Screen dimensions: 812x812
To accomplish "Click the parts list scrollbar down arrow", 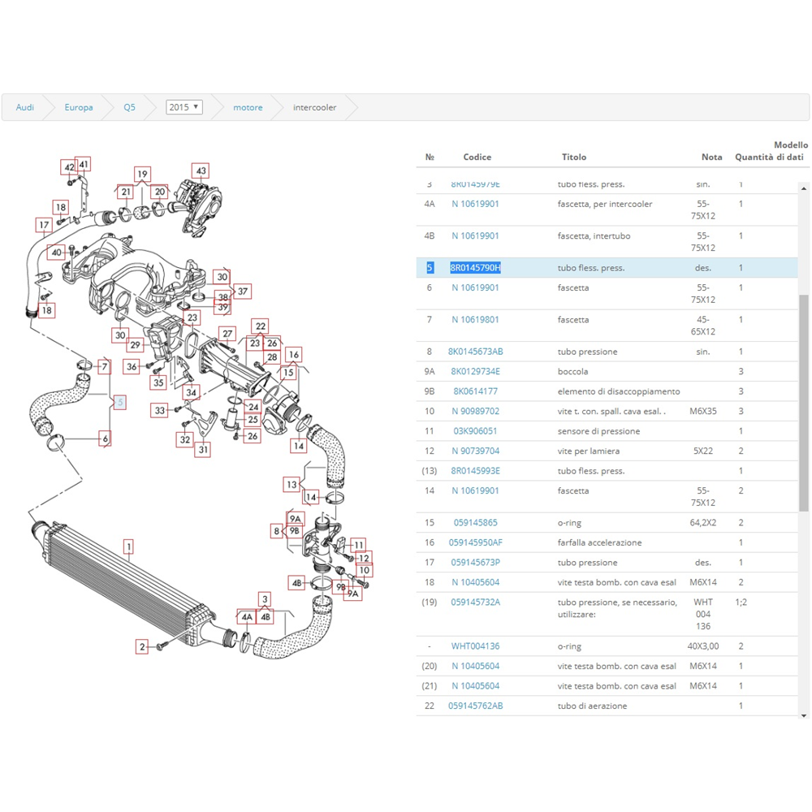I will (x=804, y=715).
